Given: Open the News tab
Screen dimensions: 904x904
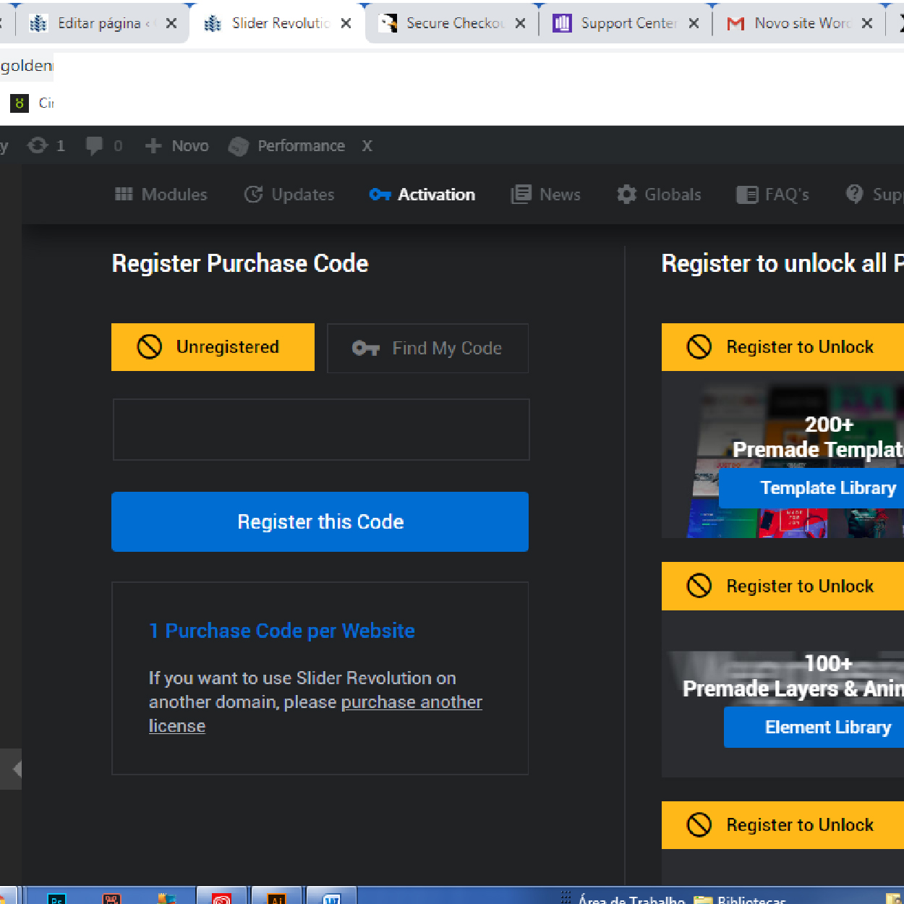Looking at the screenshot, I should (x=546, y=195).
